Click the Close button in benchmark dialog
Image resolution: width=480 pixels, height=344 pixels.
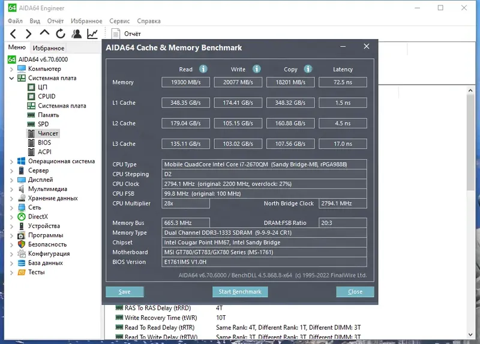pos(355,292)
